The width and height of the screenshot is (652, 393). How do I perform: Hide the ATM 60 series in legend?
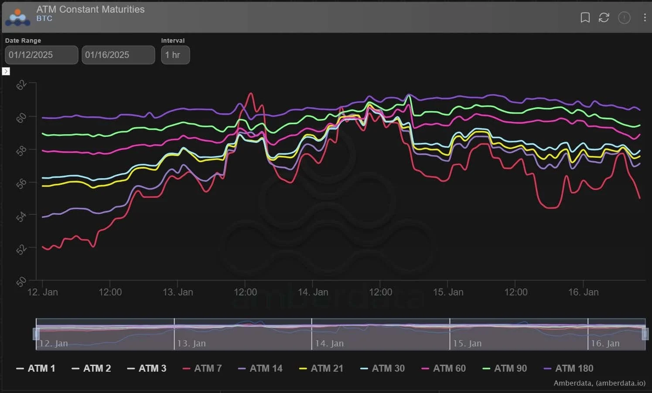tap(444, 369)
